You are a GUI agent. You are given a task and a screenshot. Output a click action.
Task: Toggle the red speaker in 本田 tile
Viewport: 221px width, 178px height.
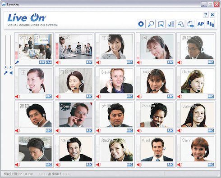[99, 62]
